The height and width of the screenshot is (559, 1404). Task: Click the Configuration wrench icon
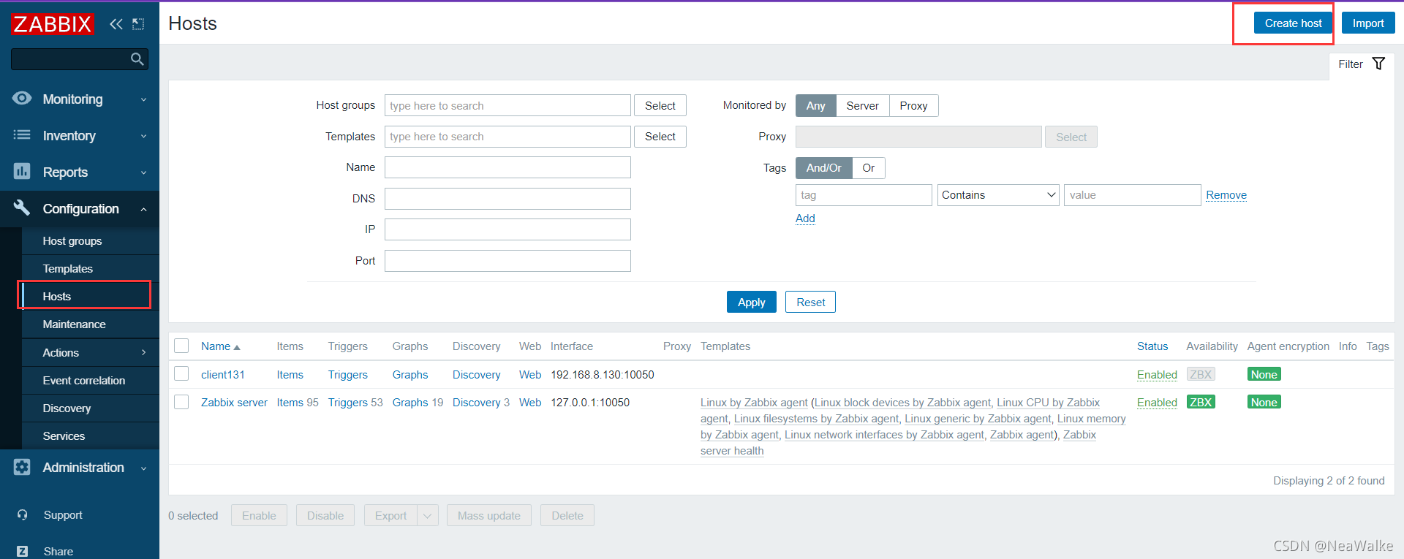[x=22, y=208]
